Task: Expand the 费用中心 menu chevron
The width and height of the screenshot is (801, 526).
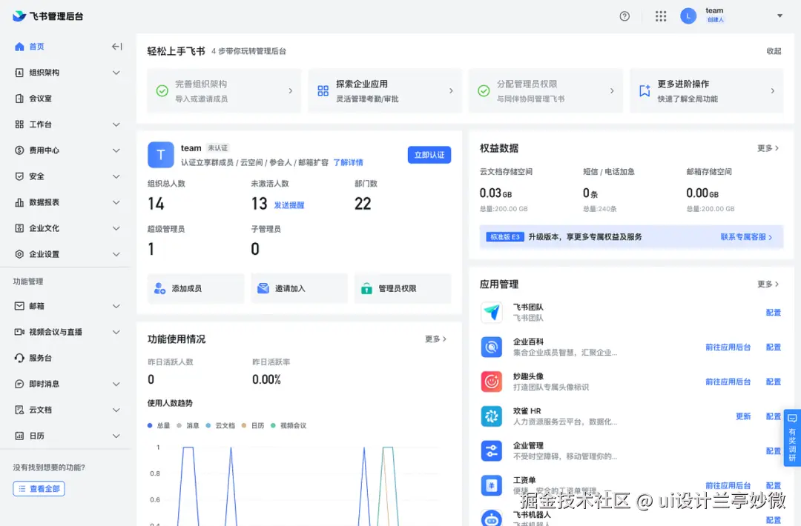Action: [116, 150]
